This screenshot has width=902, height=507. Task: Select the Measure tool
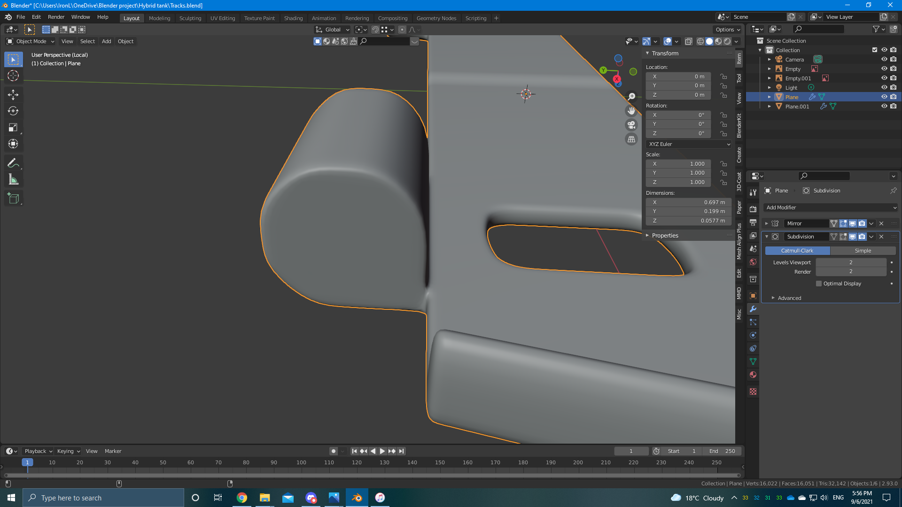tap(13, 179)
